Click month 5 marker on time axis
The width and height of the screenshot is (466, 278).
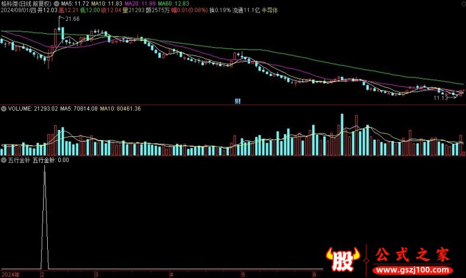pos(243,275)
